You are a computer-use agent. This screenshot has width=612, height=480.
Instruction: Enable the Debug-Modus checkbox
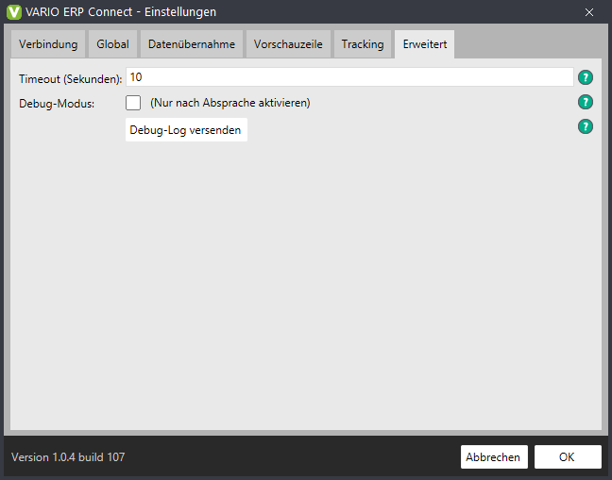point(133,103)
